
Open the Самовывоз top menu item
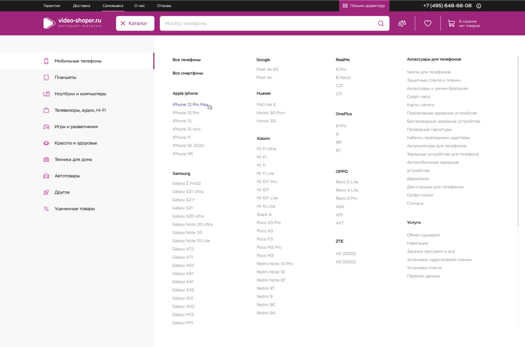113,6
